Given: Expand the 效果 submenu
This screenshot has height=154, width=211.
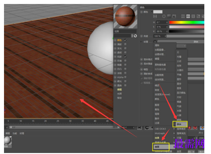Looking at the screenshot, I should click(165, 138).
